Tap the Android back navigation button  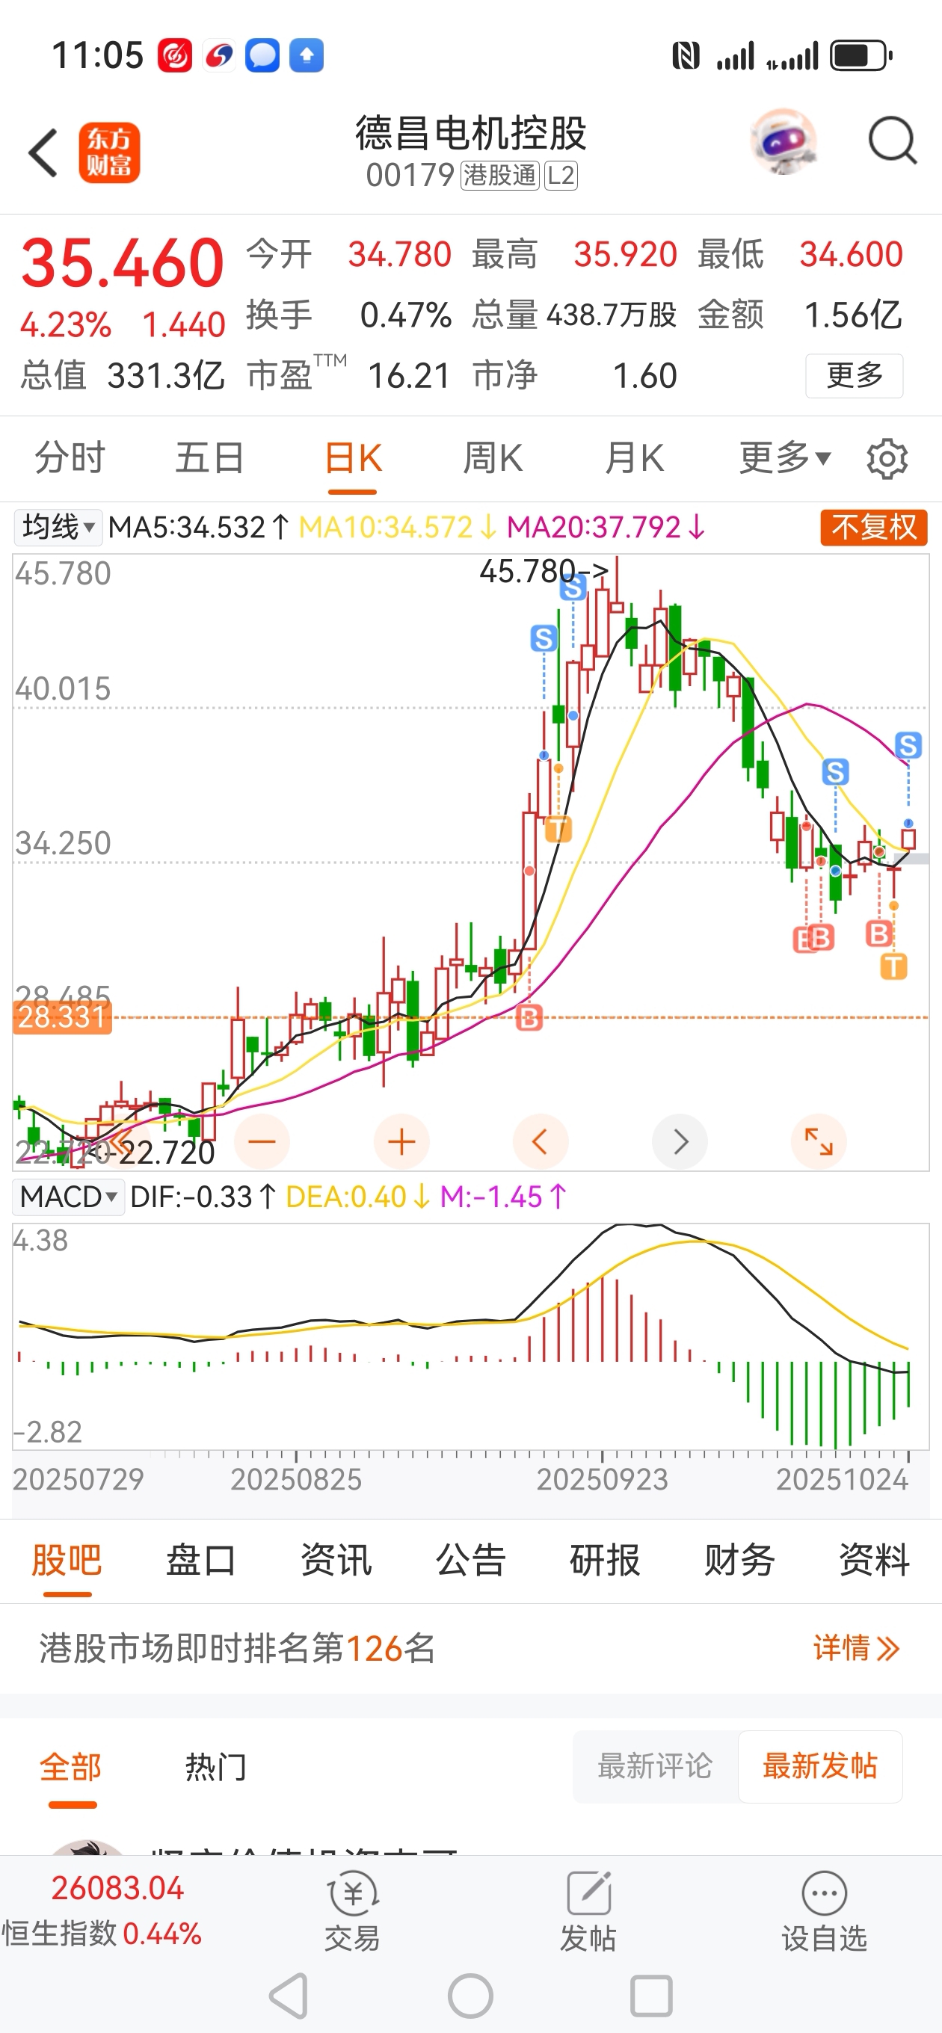289,1996
